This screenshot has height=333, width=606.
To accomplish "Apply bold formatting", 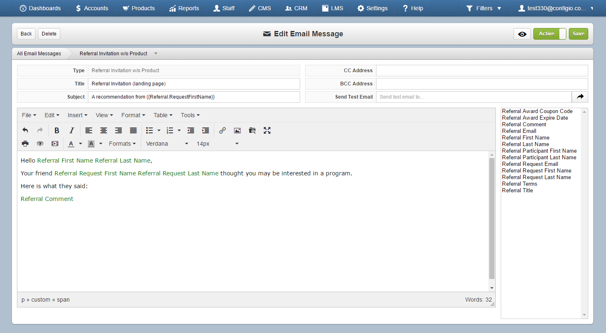I will tap(57, 130).
